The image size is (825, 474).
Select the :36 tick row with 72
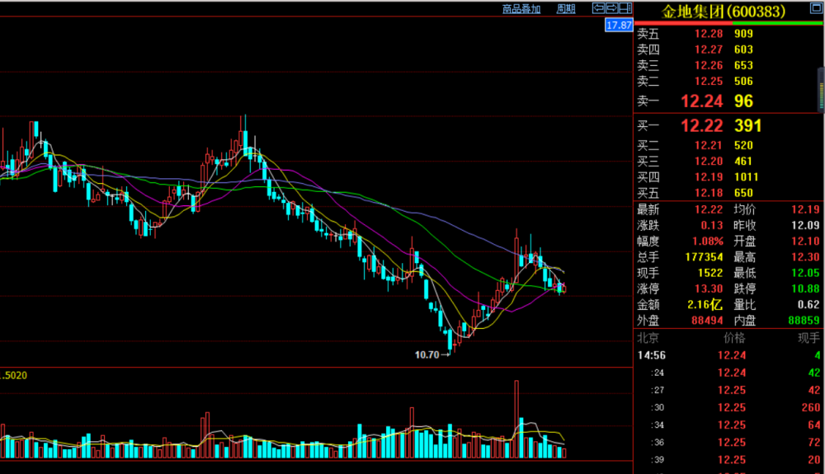click(728, 442)
